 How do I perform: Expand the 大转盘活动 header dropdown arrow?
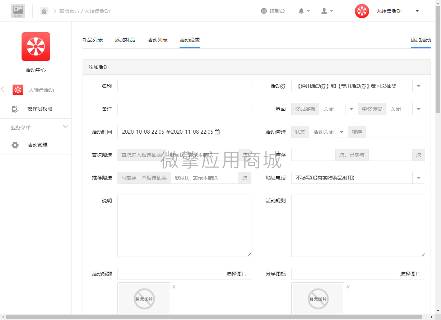click(x=417, y=11)
